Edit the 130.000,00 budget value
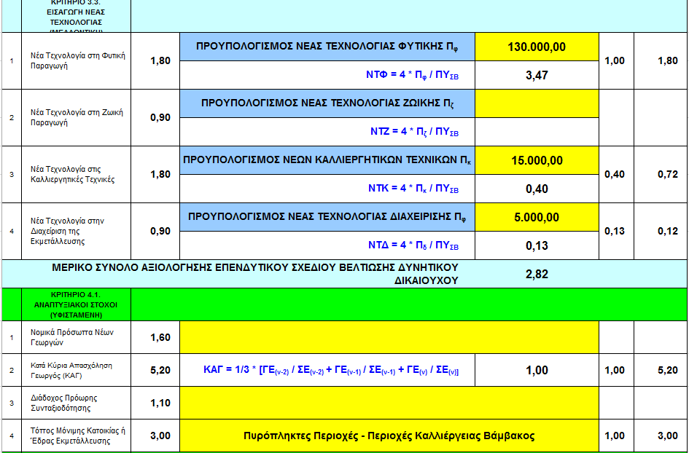Screen dimensions: 689x453 (537, 47)
